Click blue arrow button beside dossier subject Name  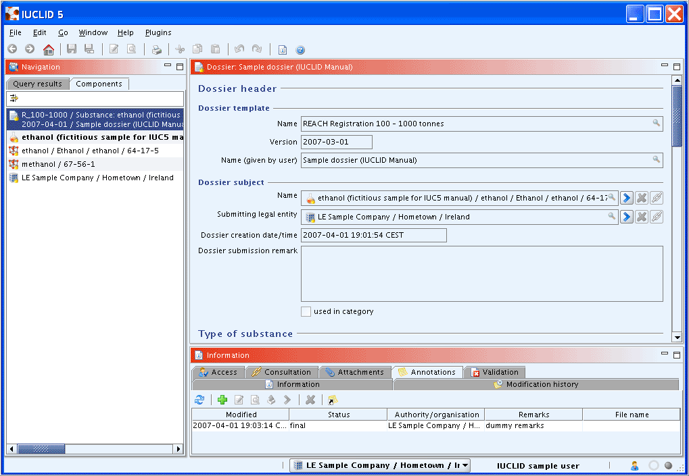point(627,198)
